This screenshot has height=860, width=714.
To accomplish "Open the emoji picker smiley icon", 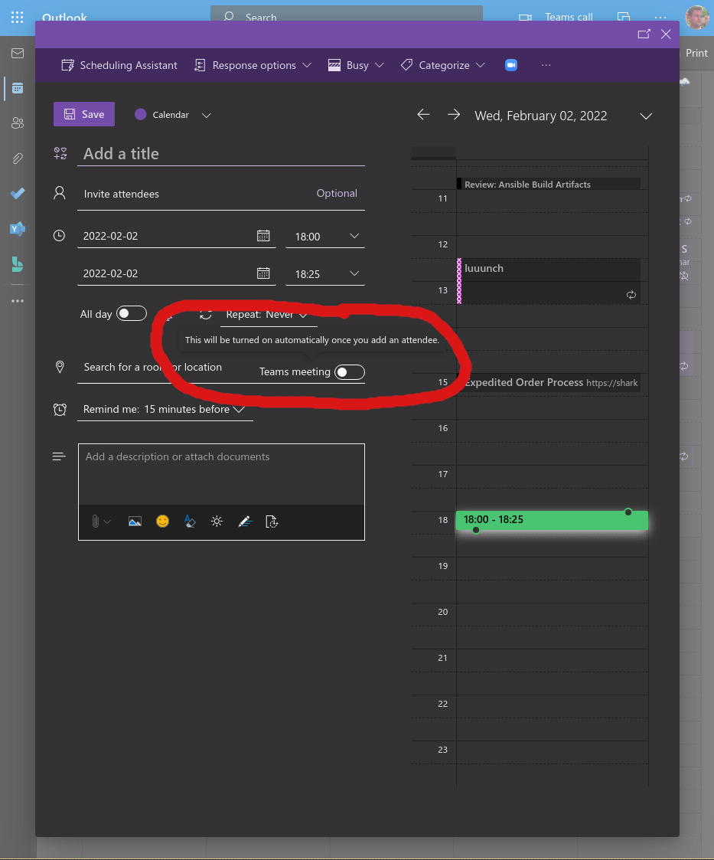I will coord(162,522).
